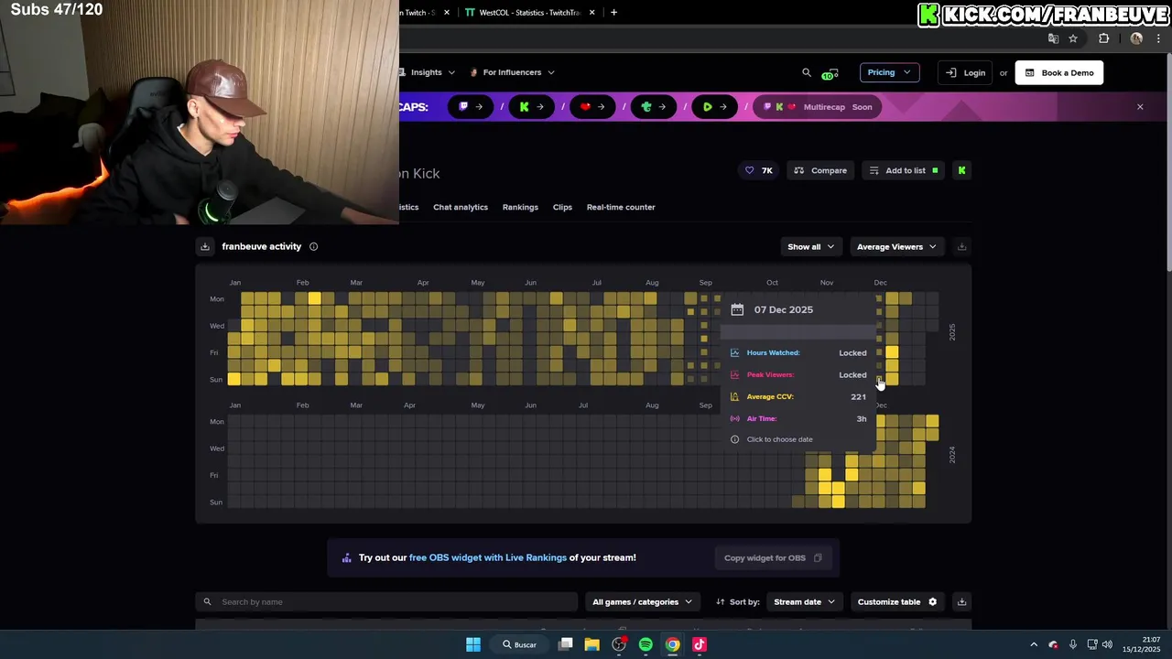
Task: Click the Login button
Action: click(x=965, y=72)
